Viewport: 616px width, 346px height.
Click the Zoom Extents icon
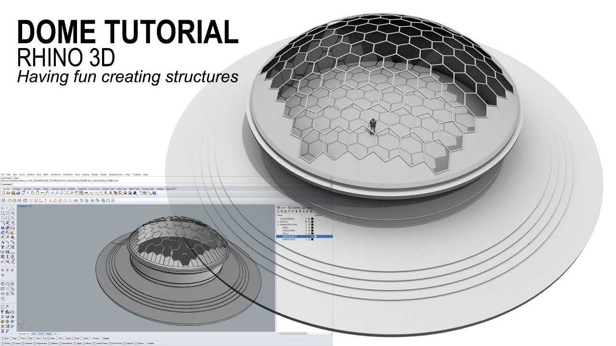(x=66, y=193)
